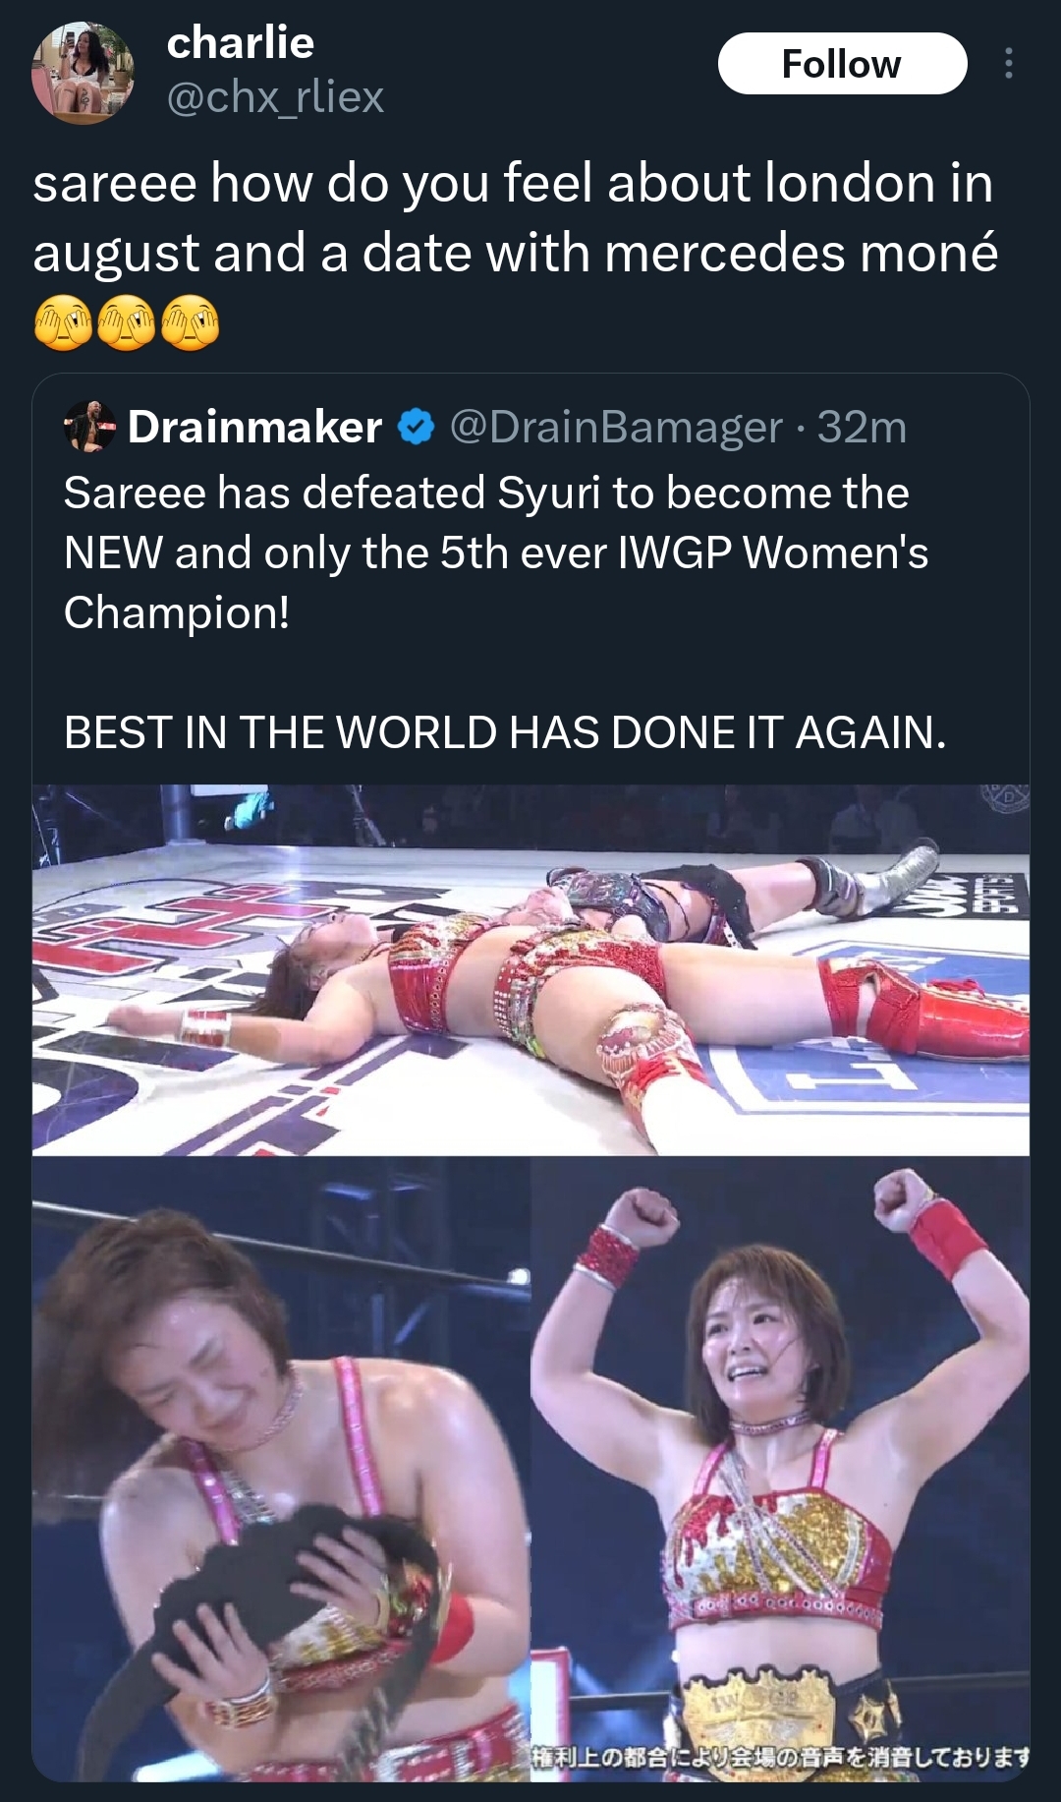Open the Drainmaker display name
The height and width of the screenshot is (1802, 1061).
[254, 427]
